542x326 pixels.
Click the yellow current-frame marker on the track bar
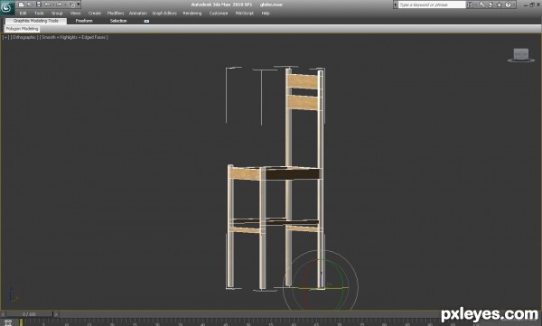(21, 322)
